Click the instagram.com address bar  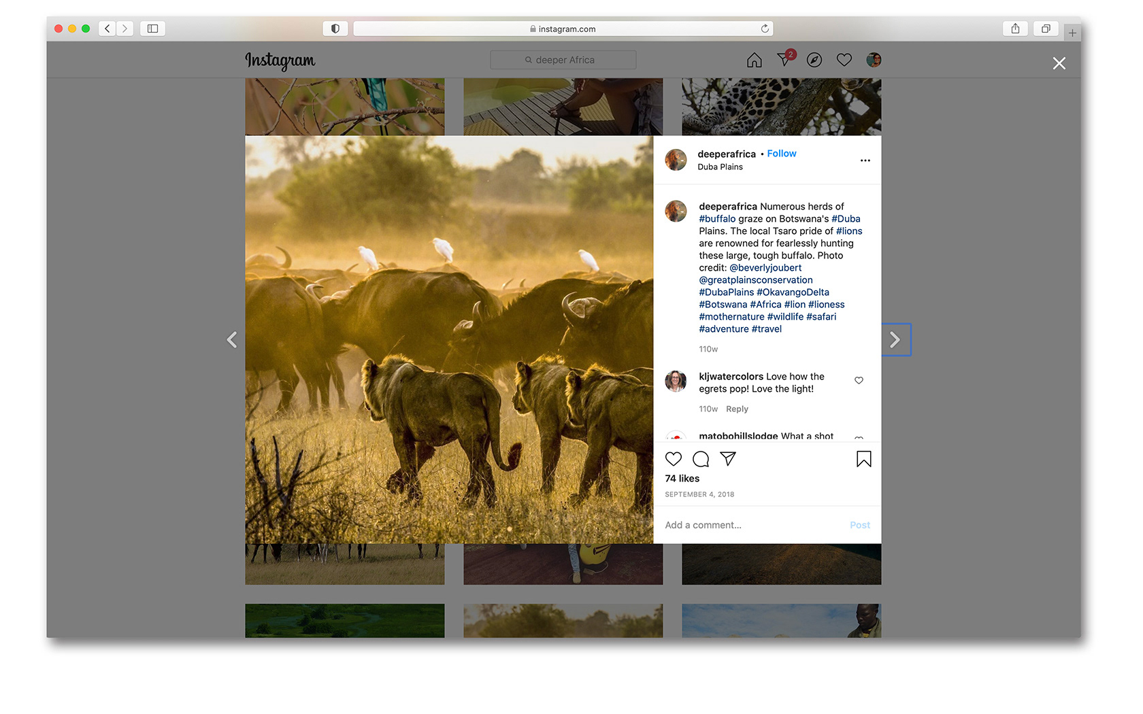point(563,29)
